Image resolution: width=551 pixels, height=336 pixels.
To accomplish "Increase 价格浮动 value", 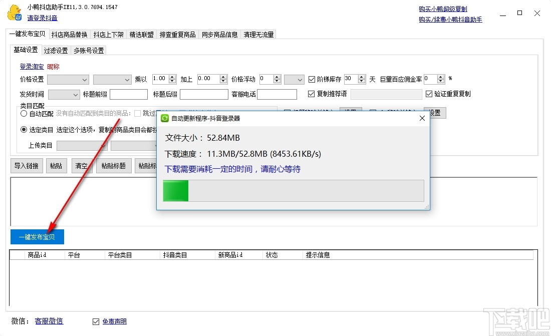I will click(277, 77).
